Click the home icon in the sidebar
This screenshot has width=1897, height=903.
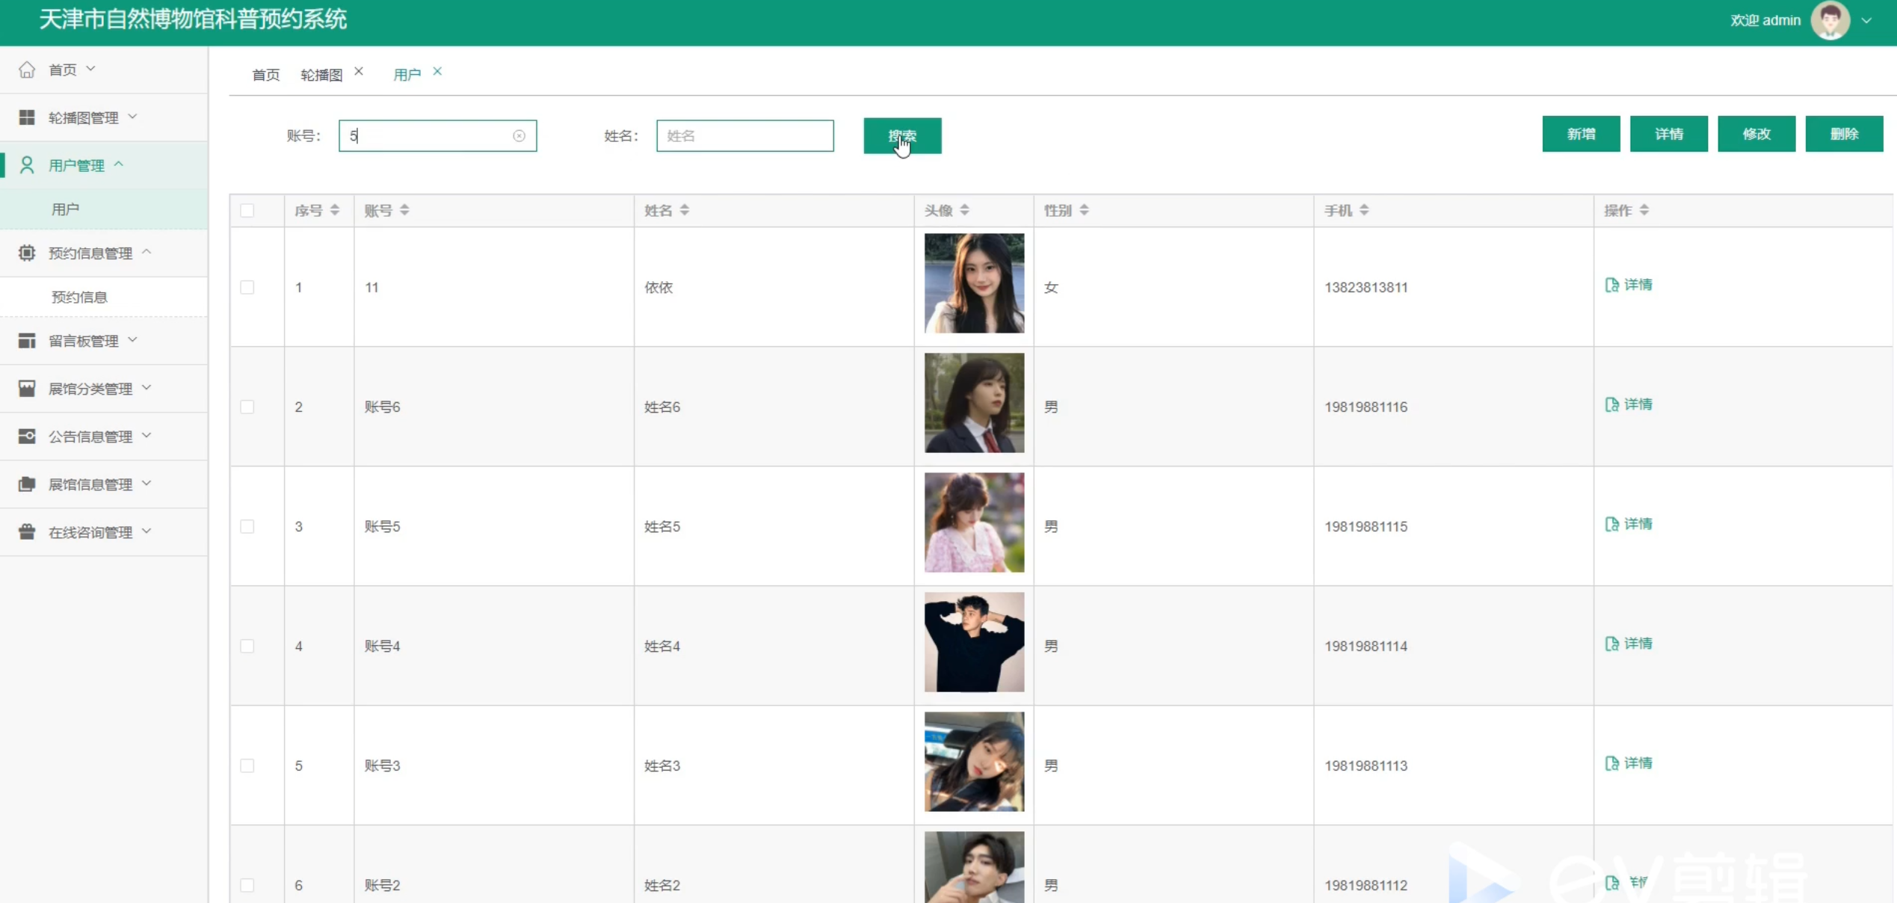point(27,70)
